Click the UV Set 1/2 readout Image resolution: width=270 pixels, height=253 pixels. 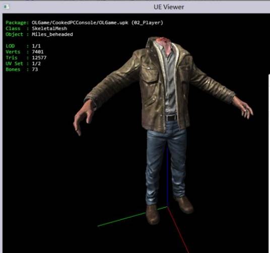point(36,64)
